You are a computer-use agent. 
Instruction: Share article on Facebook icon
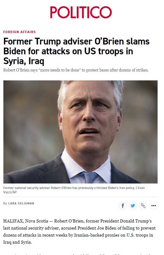[x=123, y=206]
